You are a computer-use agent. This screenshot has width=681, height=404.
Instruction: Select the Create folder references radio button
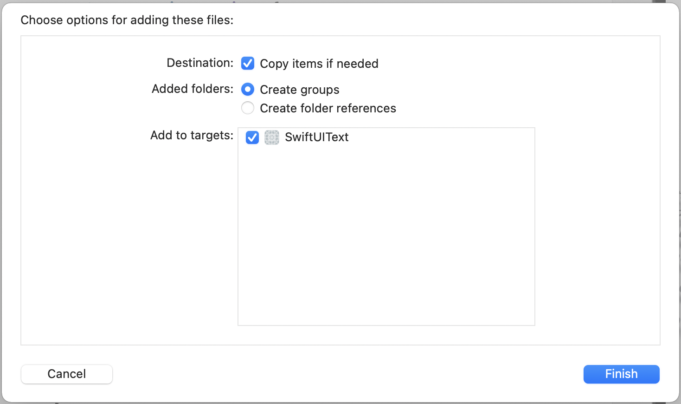tap(248, 108)
